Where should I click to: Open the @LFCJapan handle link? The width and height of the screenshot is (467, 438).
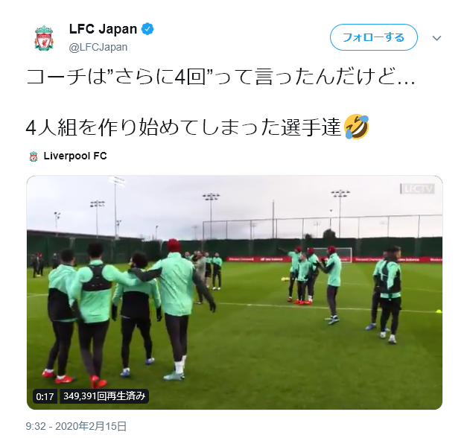pyautogui.click(x=98, y=47)
